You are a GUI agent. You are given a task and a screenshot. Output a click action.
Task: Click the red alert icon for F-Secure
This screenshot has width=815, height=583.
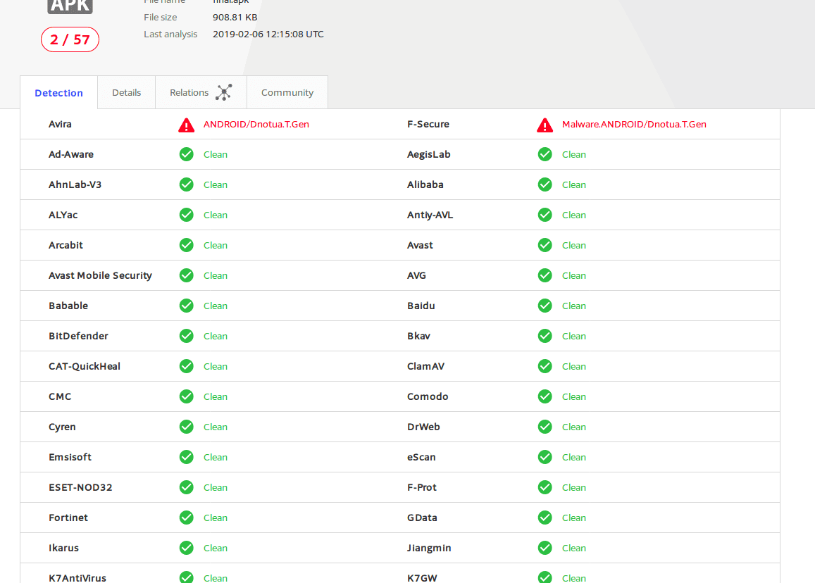[545, 125]
